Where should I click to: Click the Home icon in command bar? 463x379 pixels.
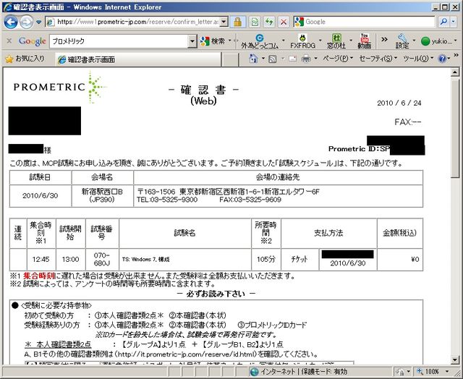253,59
